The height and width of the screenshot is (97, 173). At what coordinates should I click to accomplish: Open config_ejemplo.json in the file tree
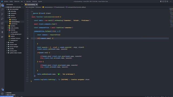14,34
